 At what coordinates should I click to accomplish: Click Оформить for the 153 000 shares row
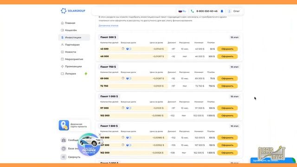pos(227,138)
